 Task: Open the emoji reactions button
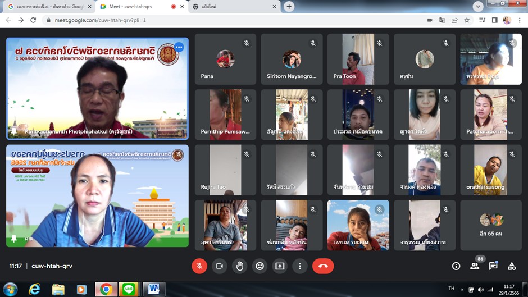[x=260, y=266]
